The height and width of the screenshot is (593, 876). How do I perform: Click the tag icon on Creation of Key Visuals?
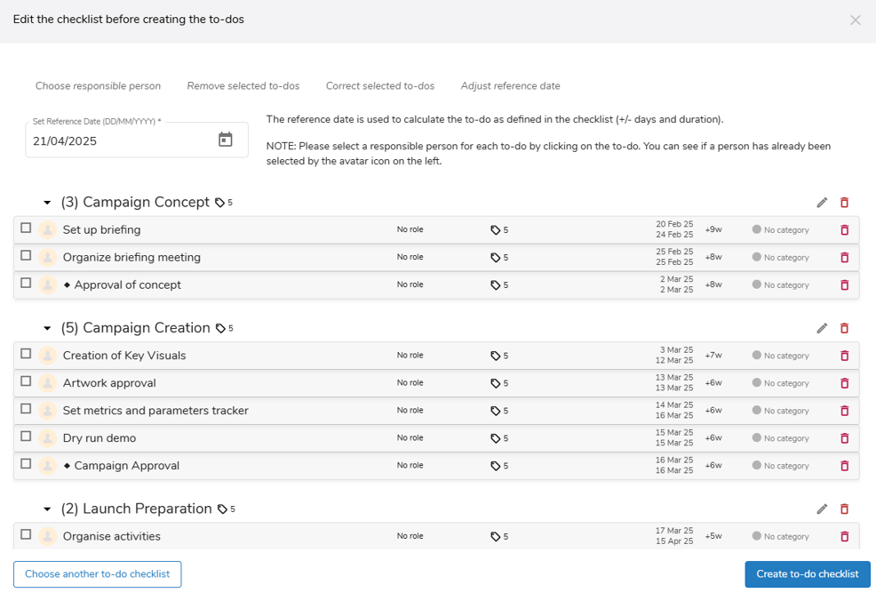495,356
